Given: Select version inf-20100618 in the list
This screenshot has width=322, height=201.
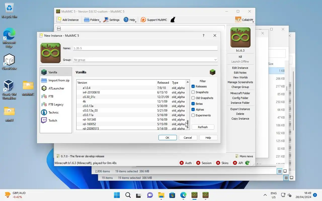Looking at the screenshot, I should click(x=131, y=92).
